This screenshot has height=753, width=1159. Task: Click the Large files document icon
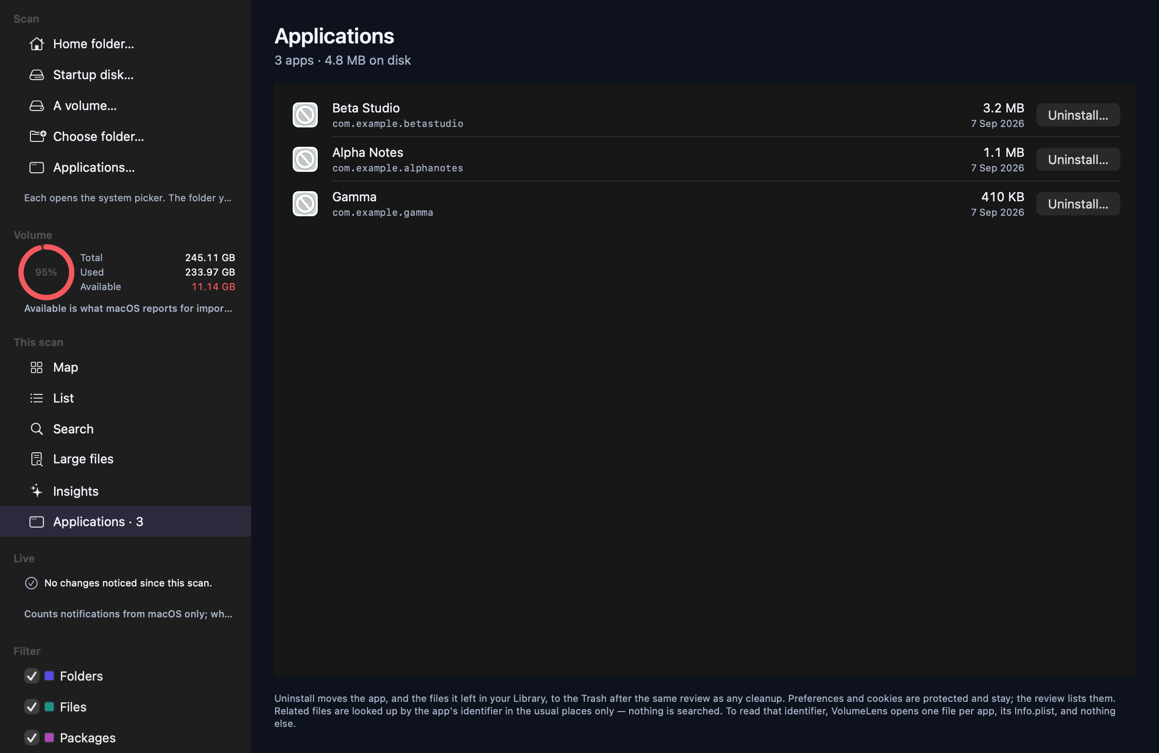37,459
